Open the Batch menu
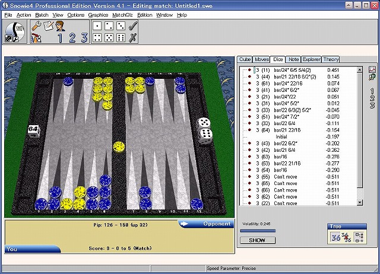This screenshot has height=274, width=380. click(x=42, y=15)
